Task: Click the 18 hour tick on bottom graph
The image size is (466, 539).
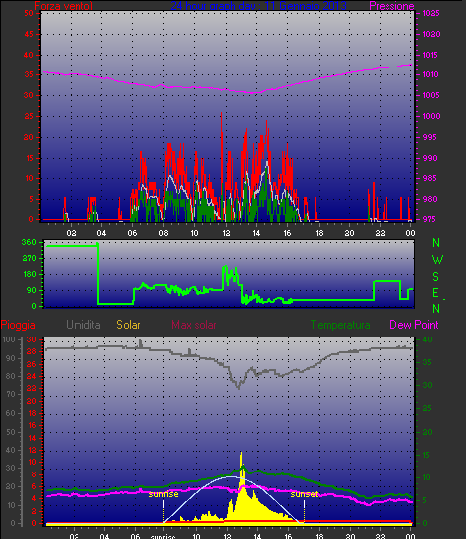Action: coord(319,536)
